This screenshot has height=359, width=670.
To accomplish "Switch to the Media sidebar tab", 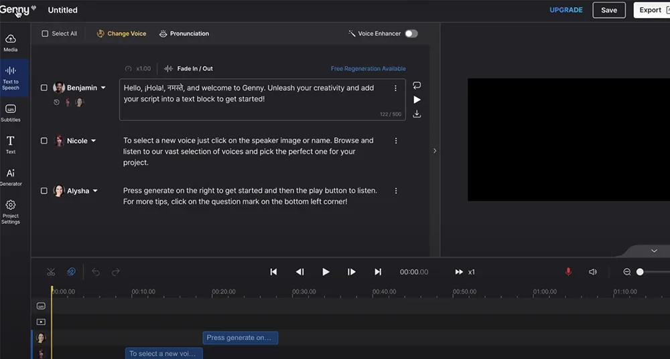I will point(11,43).
